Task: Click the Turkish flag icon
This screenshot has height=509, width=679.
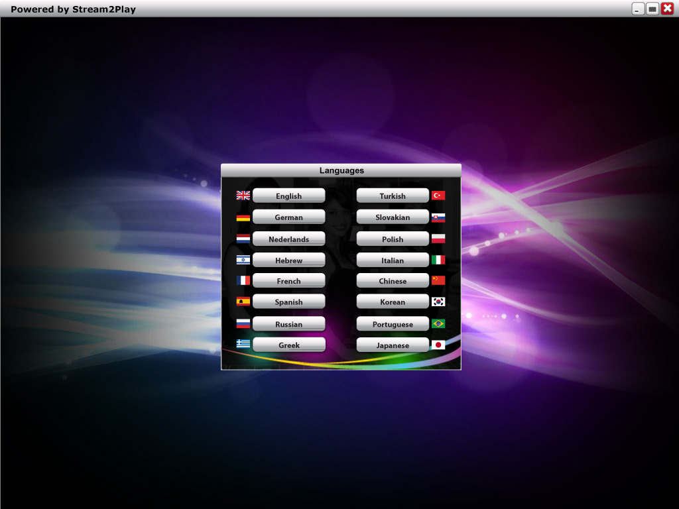Action: click(x=438, y=196)
